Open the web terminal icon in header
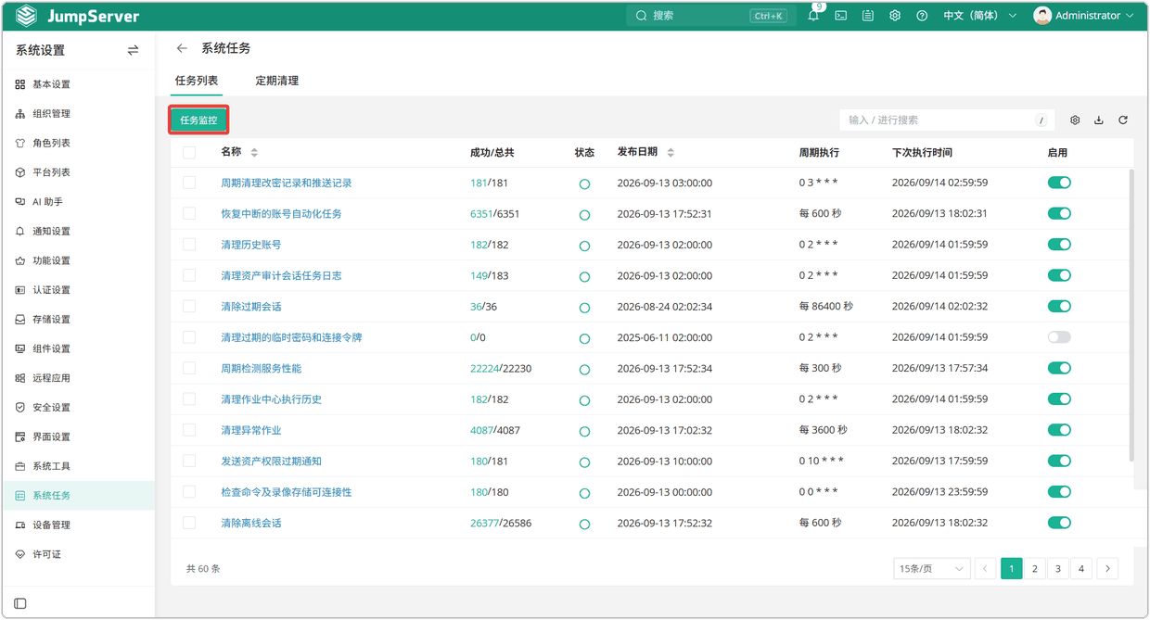Viewport: 1150px width, 620px height. [841, 16]
